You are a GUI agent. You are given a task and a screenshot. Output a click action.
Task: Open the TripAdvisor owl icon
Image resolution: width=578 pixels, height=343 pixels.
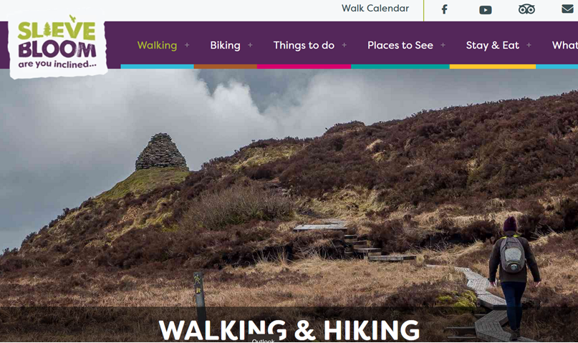[x=526, y=9]
